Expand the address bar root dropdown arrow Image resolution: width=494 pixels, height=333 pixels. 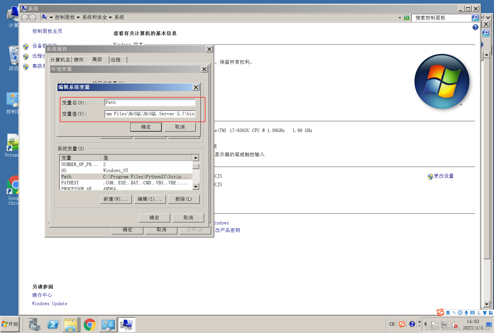point(51,18)
